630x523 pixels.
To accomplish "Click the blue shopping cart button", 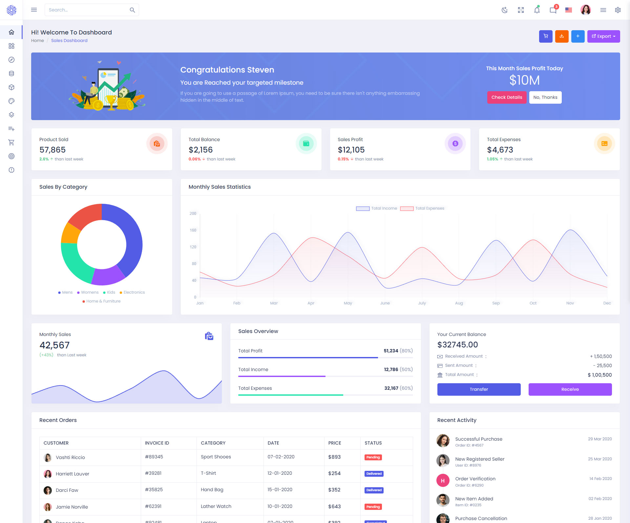I will 546,36.
